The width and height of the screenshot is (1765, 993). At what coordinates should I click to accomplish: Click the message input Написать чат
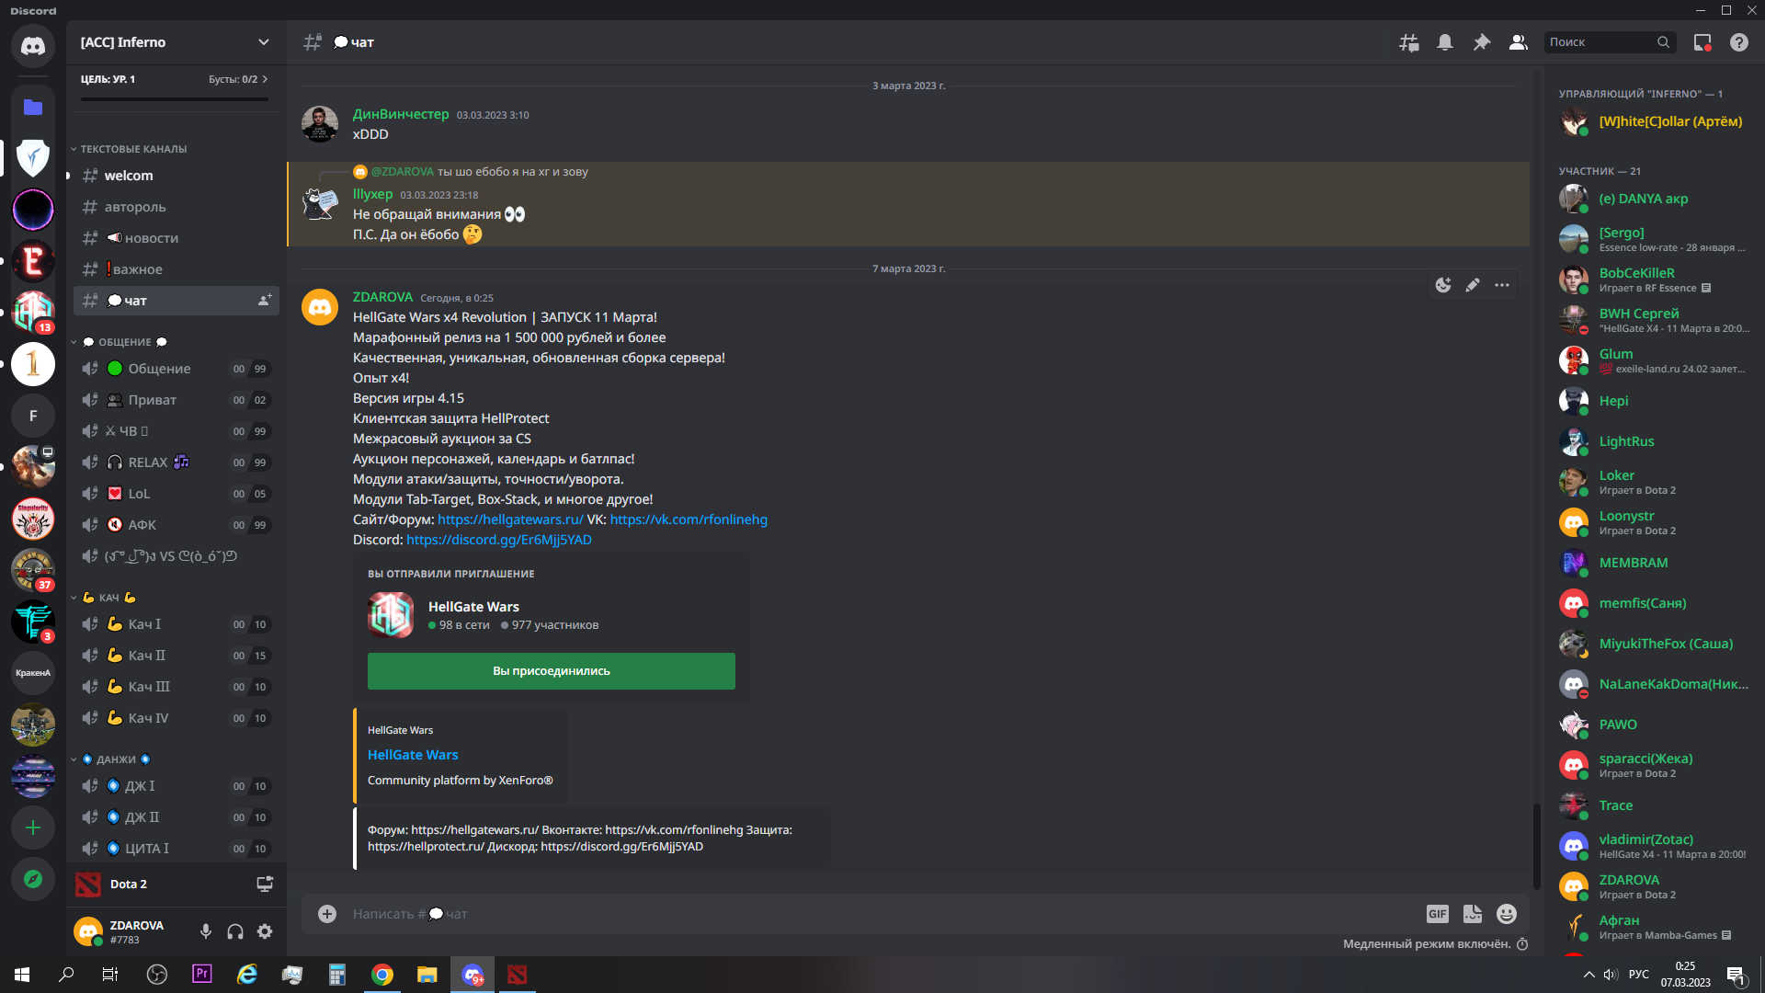[x=882, y=914]
